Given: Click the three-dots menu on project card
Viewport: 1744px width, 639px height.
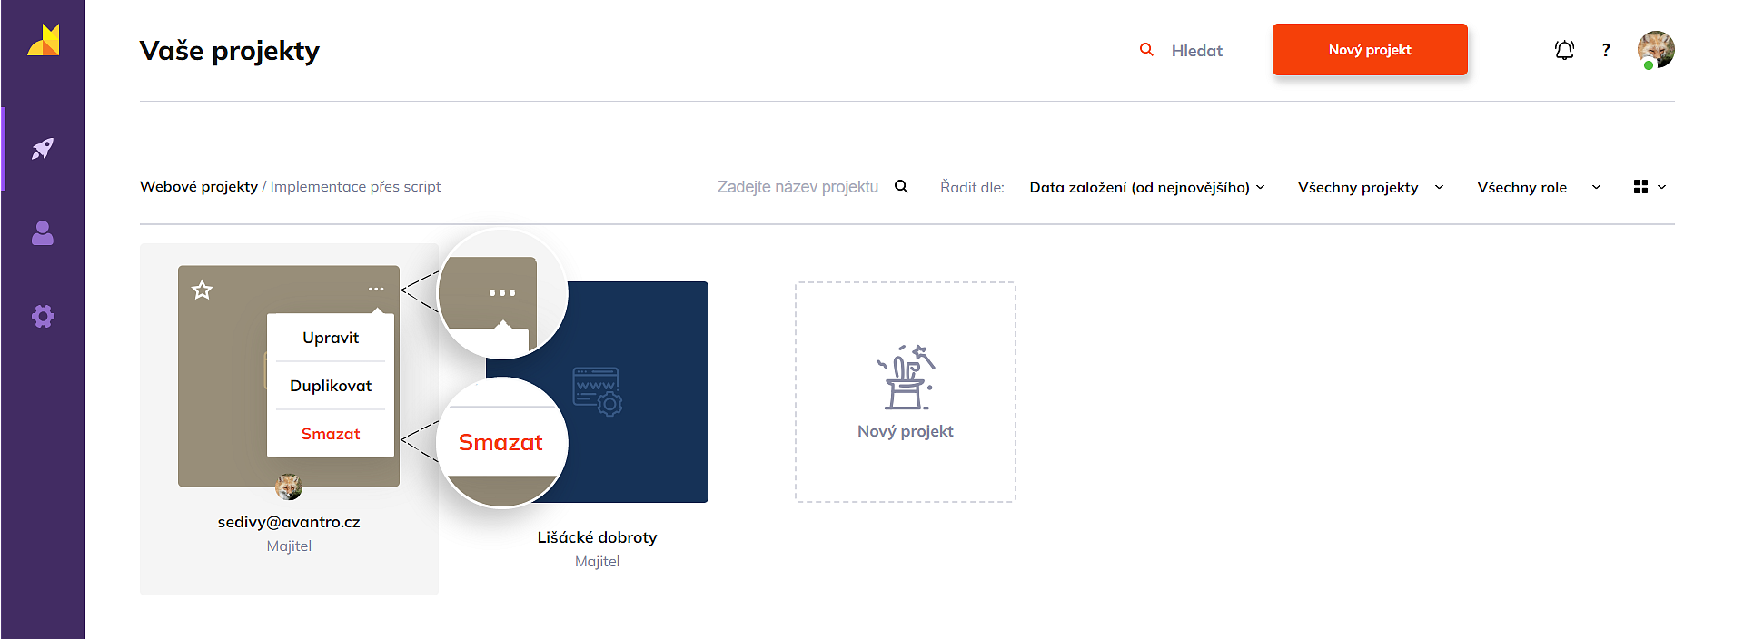Looking at the screenshot, I should pos(376,290).
